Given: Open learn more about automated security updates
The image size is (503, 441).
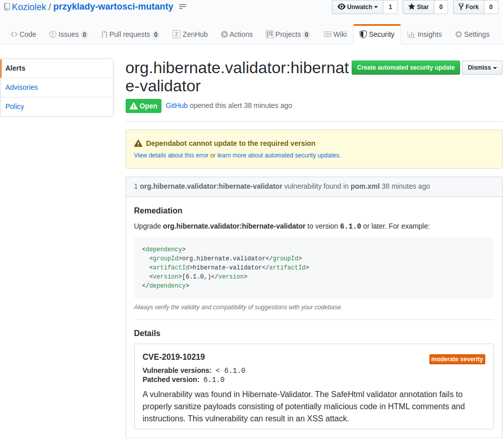Looking at the screenshot, I should click(x=279, y=155).
